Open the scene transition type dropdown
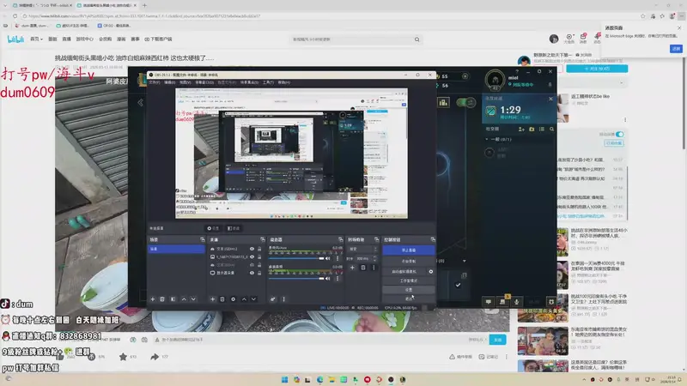Image resolution: width=687 pixels, height=386 pixels. pyautogui.click(x=361, y=248)
